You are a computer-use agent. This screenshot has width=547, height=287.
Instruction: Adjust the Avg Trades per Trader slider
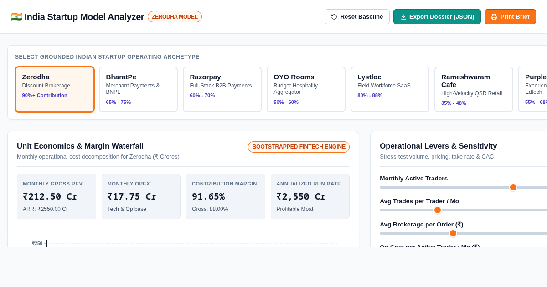point(438,210)
